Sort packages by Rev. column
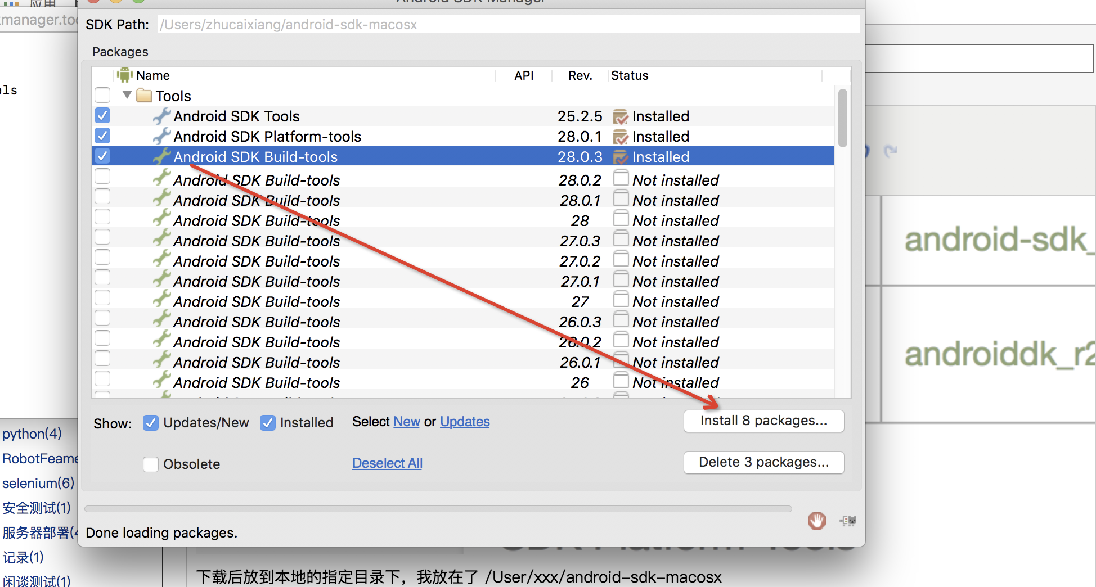The height and width of the screenshot is (587, 1096). coord(580,75)
